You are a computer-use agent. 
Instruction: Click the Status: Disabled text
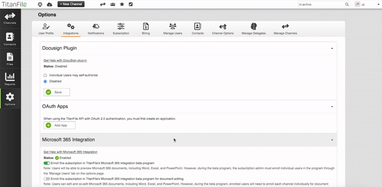(x=55, y=66)
